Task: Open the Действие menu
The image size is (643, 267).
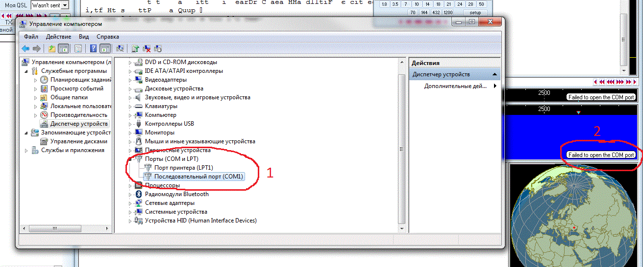Action: pos(59,37)
